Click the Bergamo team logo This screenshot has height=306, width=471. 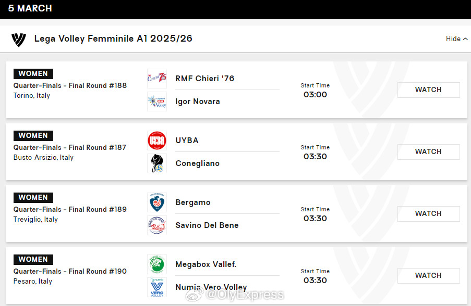pos(157,202)
